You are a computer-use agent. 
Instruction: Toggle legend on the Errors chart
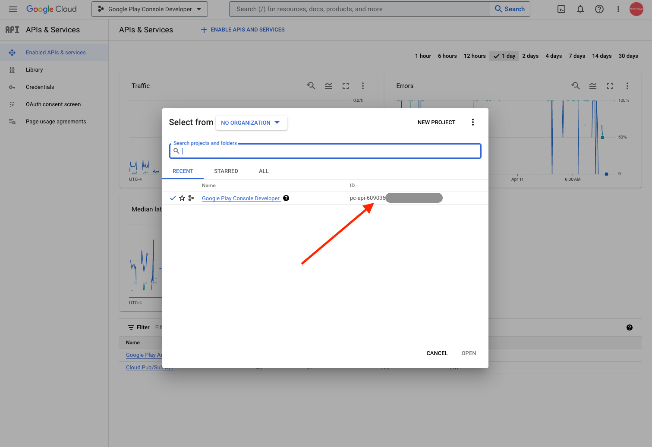(x=593, y=86)
